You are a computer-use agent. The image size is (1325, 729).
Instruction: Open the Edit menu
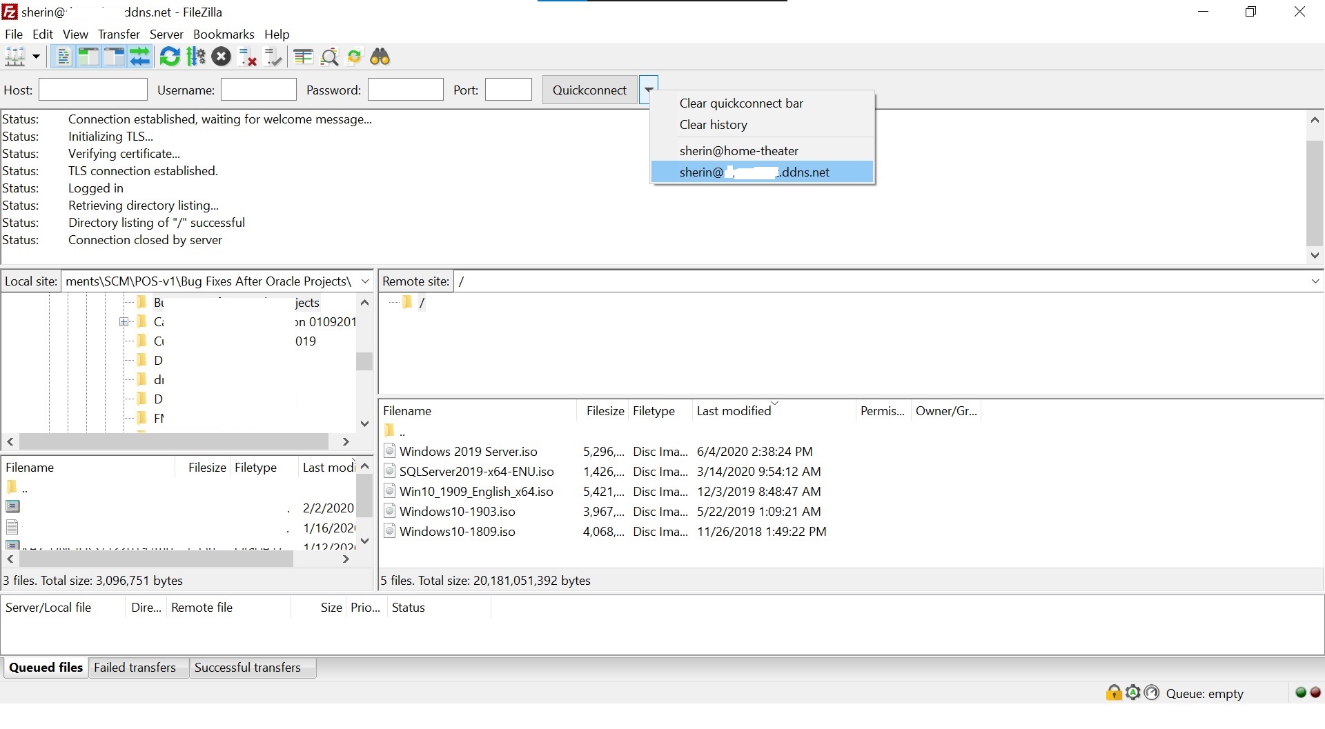click(x=43, y=34)
